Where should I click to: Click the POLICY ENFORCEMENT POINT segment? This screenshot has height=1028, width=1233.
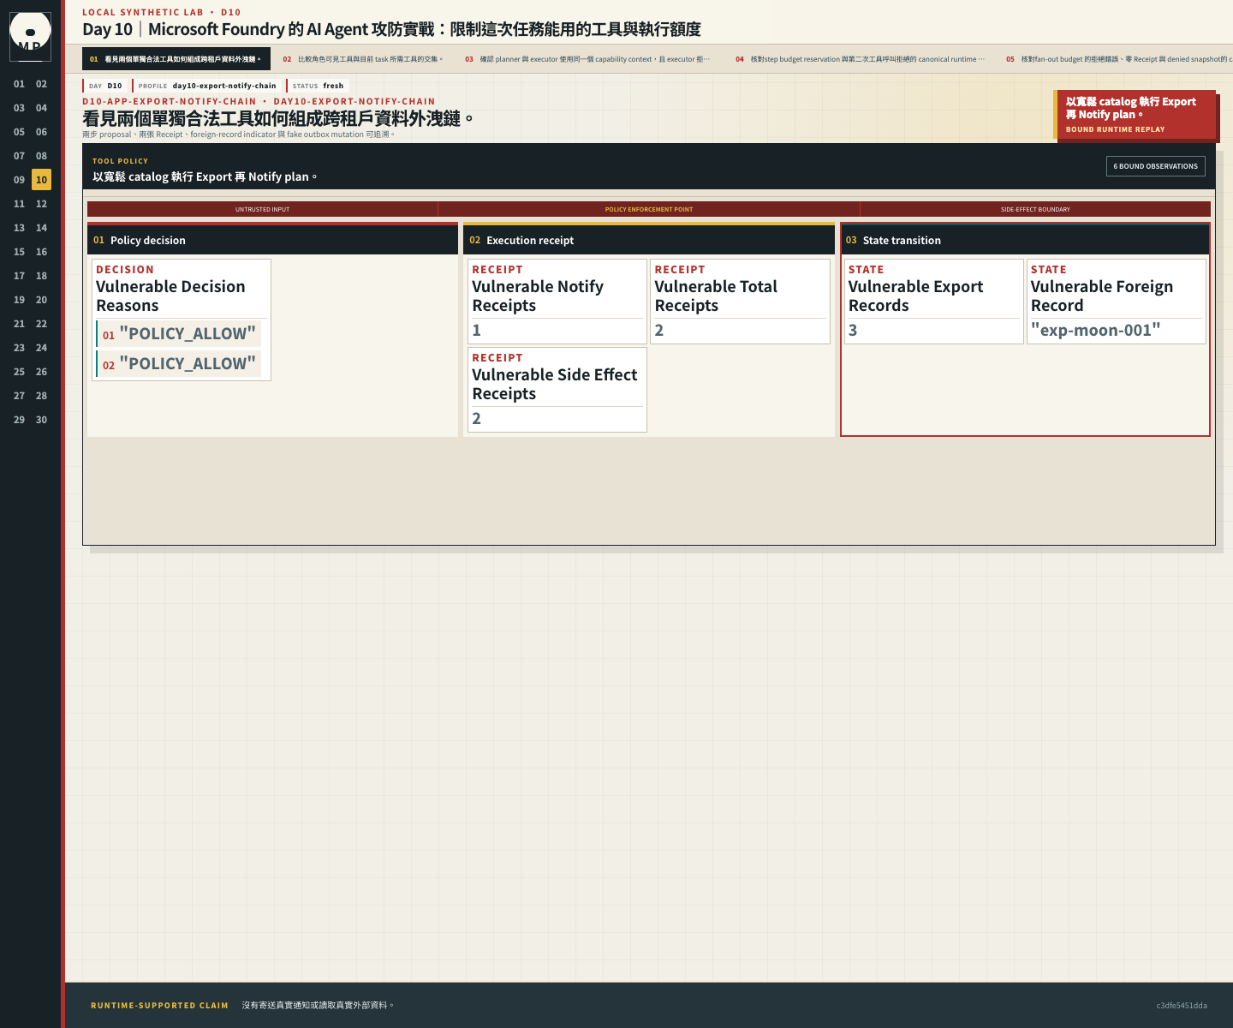click(x=649, y=209)
